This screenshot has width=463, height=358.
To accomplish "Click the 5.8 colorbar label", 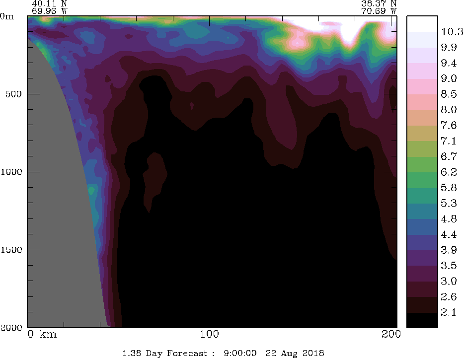I will (x=449, y=188).
